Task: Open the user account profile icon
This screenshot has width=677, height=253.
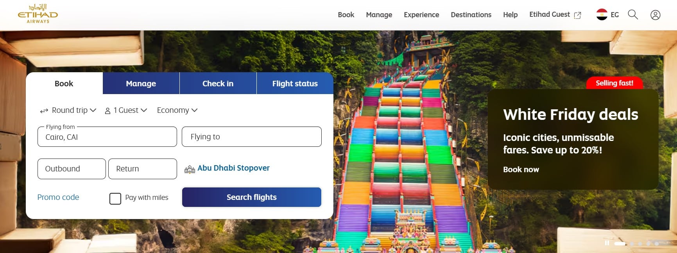Action: [656, 15]
